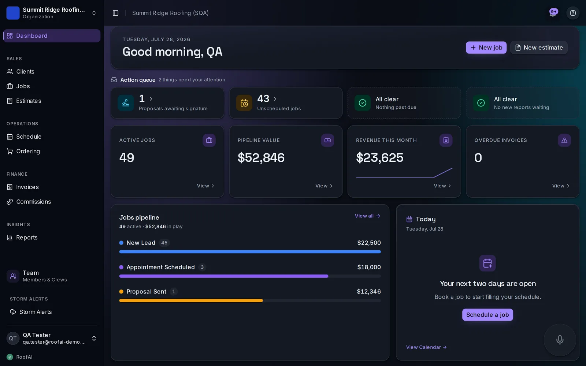Click the Revenue This Month receipt icon
The width and height of the screenshot is (586, 366).
click(446, 140)
